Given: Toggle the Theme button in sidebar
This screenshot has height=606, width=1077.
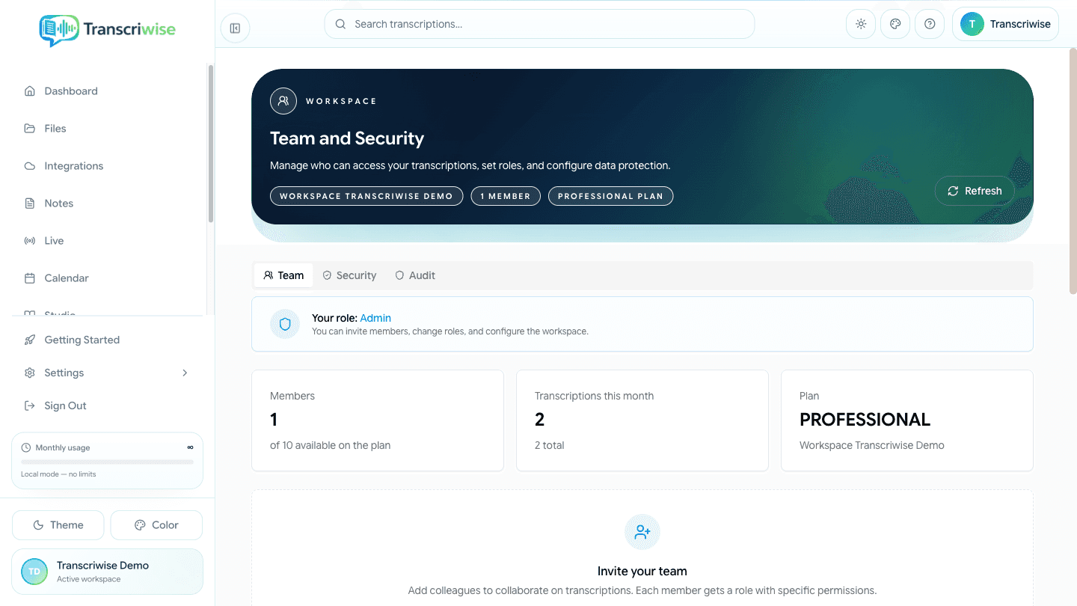Looking at the screenshot, I should (x=58, y=525).
